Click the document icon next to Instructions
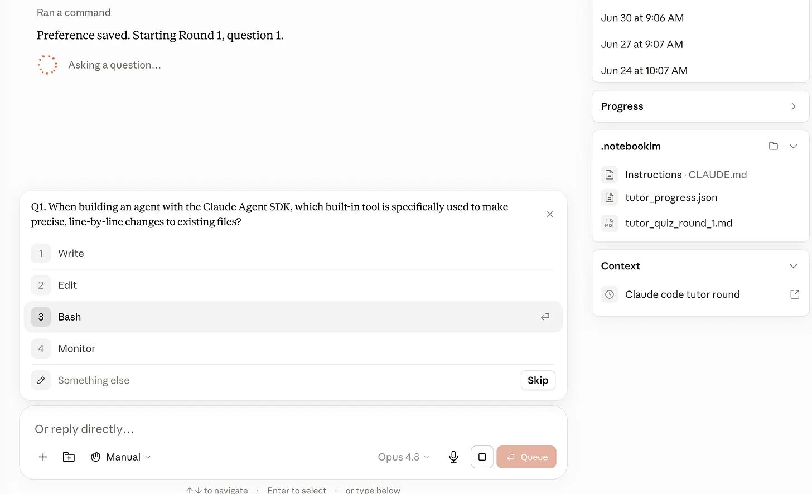Screen dimensions: 812x494 pos(610,175)
